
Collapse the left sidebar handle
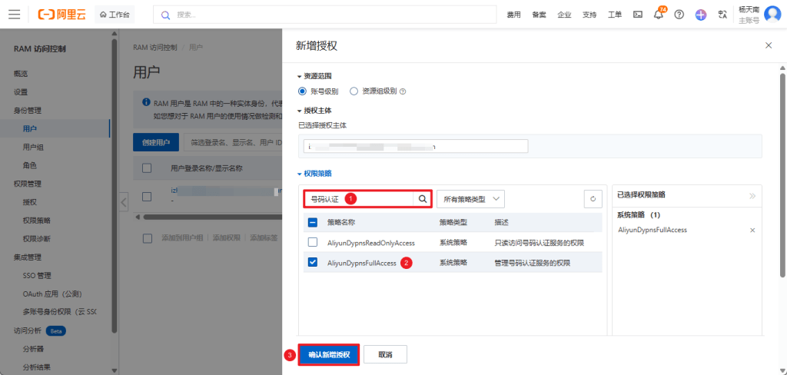tap(124, 202)
